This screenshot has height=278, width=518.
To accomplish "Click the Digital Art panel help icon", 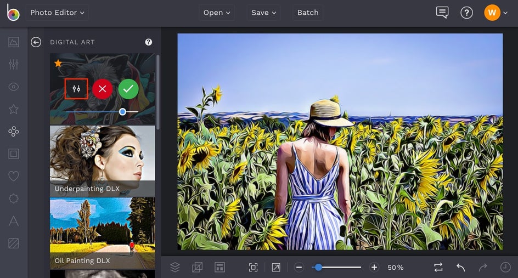I will click(x=148, y=42).
